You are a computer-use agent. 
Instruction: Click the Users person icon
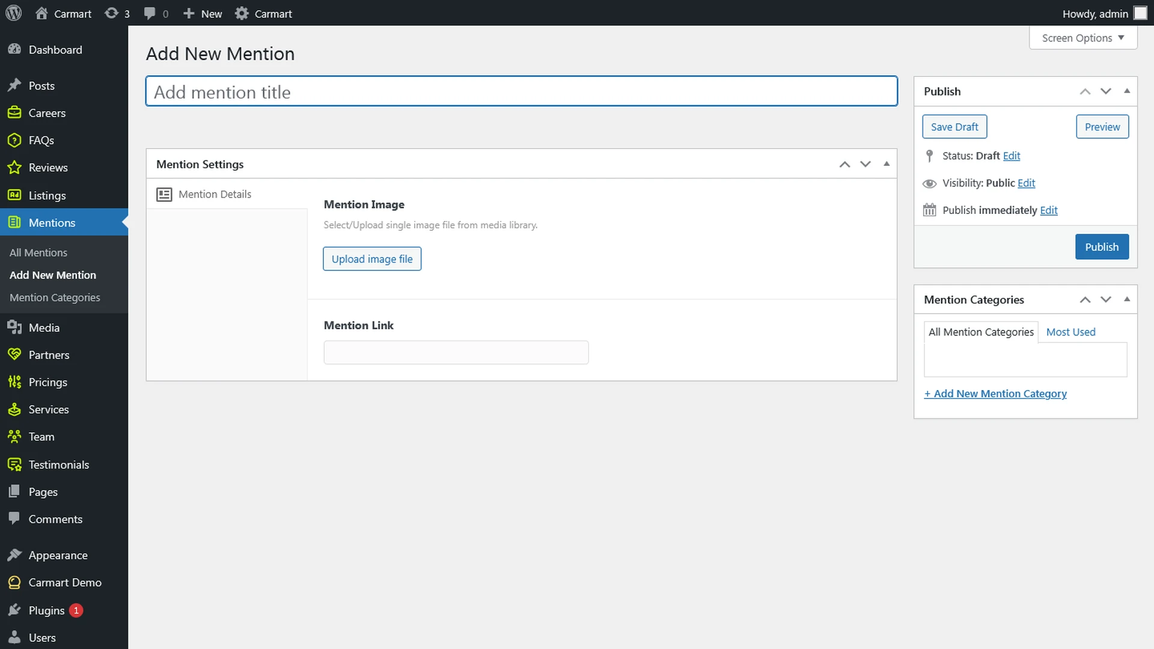[14, 637]
